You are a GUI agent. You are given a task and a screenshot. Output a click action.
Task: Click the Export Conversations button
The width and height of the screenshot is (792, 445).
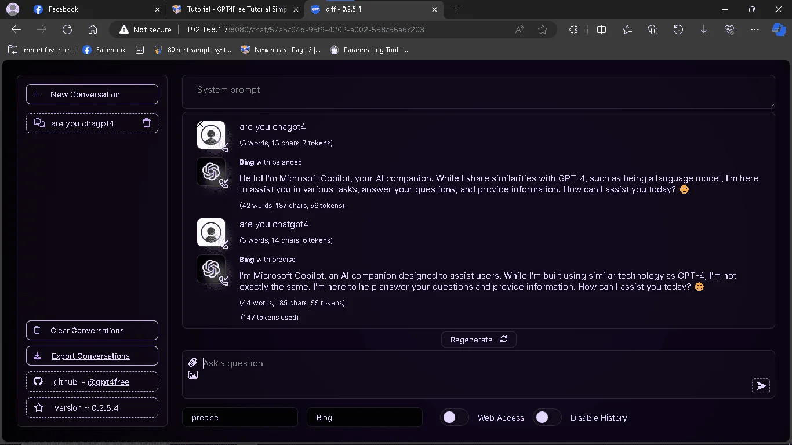click(92, 356)
